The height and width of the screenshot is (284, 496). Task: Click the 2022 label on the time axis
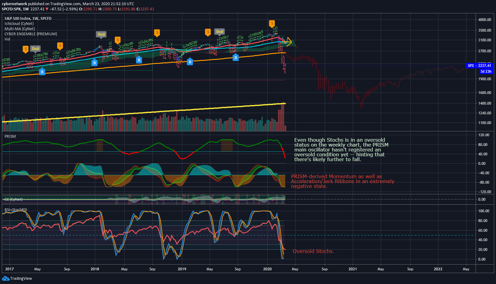tap(438, 269)
